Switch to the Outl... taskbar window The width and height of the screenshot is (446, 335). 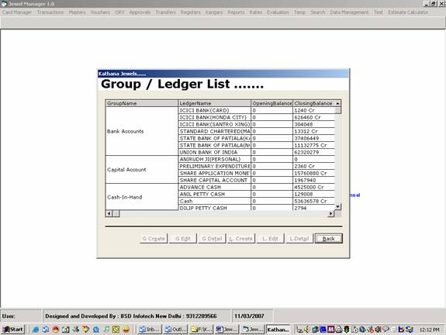tap(176, 330)
